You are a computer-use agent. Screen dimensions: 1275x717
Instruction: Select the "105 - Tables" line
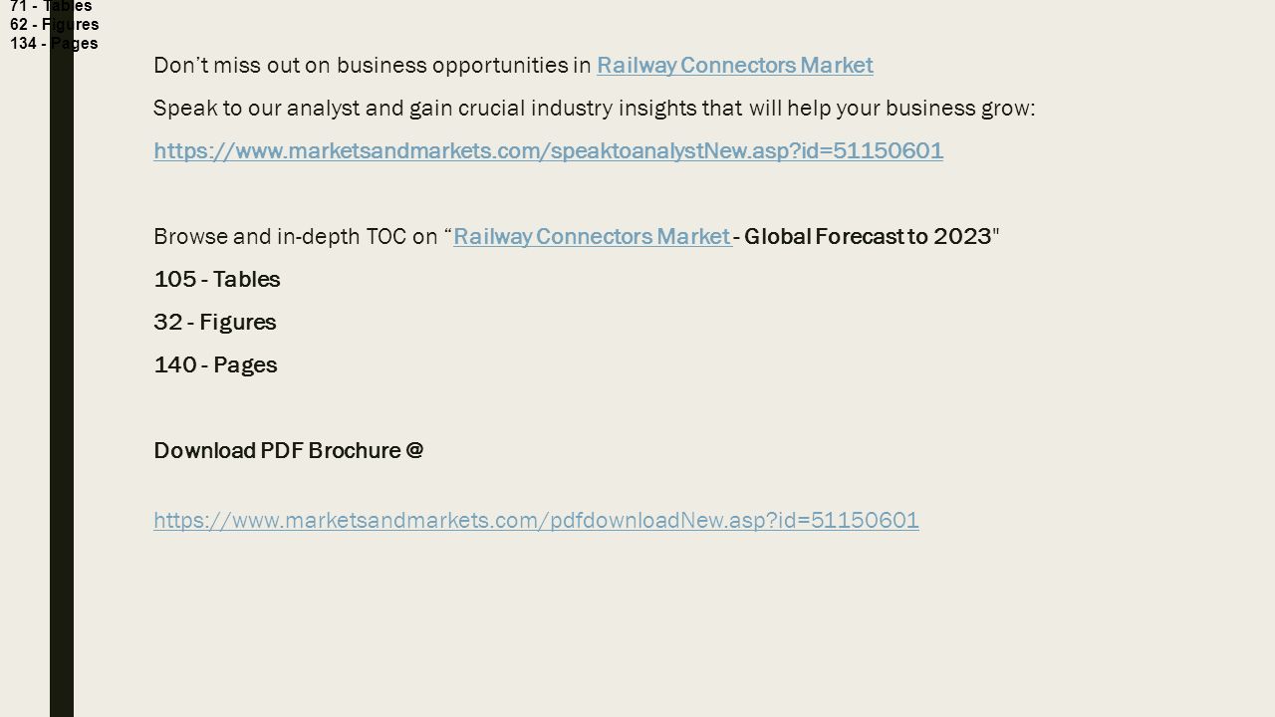click(x=217, y=280)
